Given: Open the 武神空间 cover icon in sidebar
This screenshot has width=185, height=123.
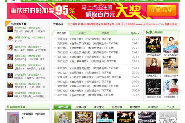Looking at the screenshot, I should 10,94.
